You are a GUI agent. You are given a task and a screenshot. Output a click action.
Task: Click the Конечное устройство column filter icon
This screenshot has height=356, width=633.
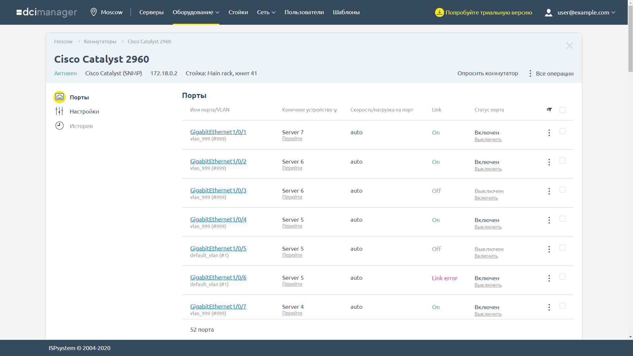pyautogui.click(x=335, y=111)
